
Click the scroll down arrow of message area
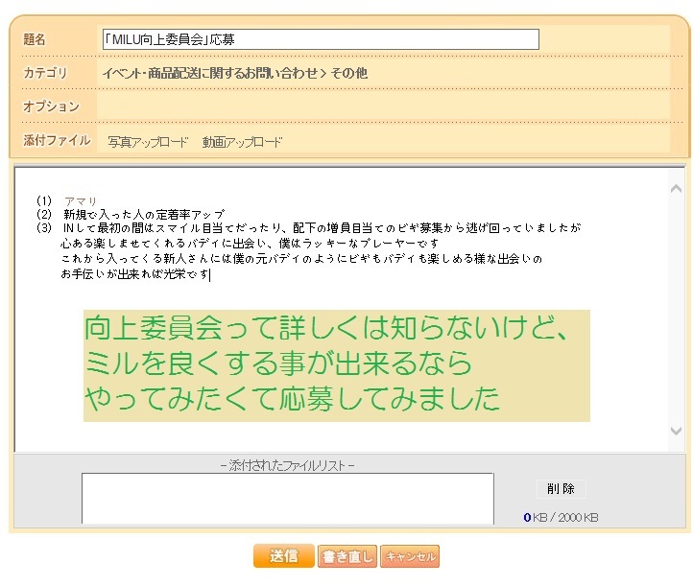(x=676, y=431)
